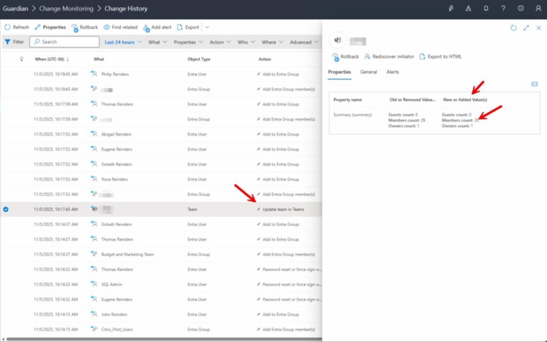Click the Export toolbar button

coord(188,27)
